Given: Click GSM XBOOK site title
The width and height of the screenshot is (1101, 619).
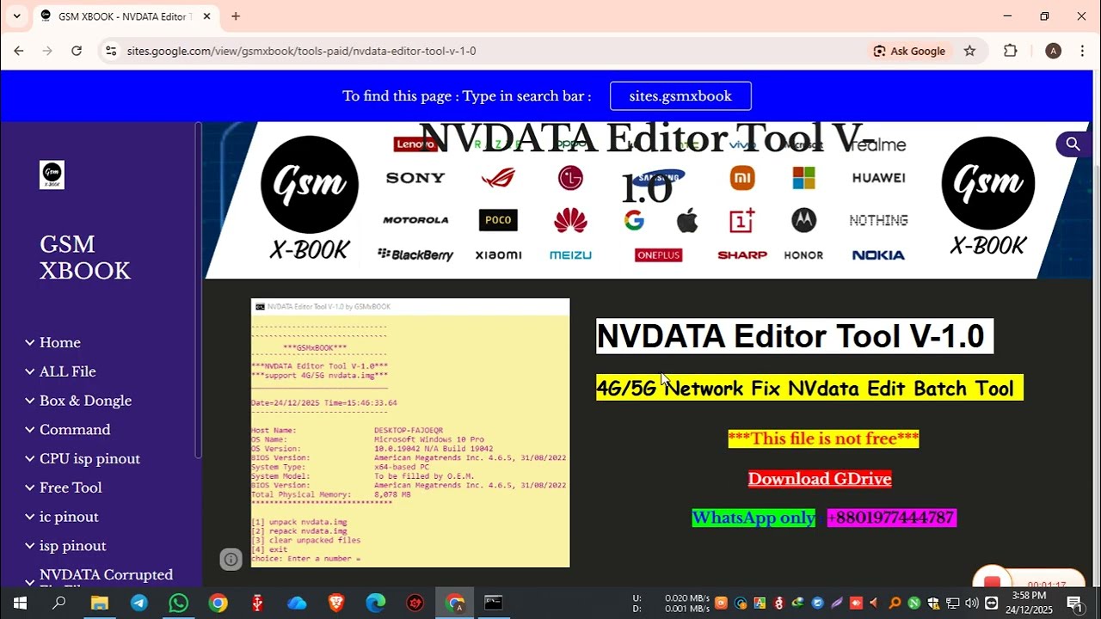Looking at the screenshot, I should tap(84, 257).
